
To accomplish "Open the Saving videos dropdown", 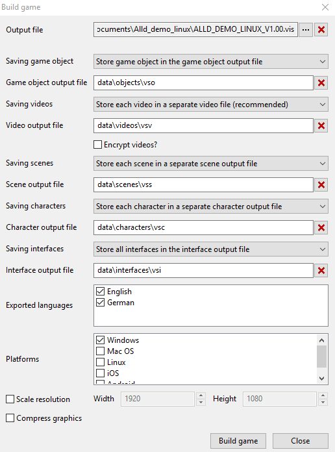I will [211, 105].
